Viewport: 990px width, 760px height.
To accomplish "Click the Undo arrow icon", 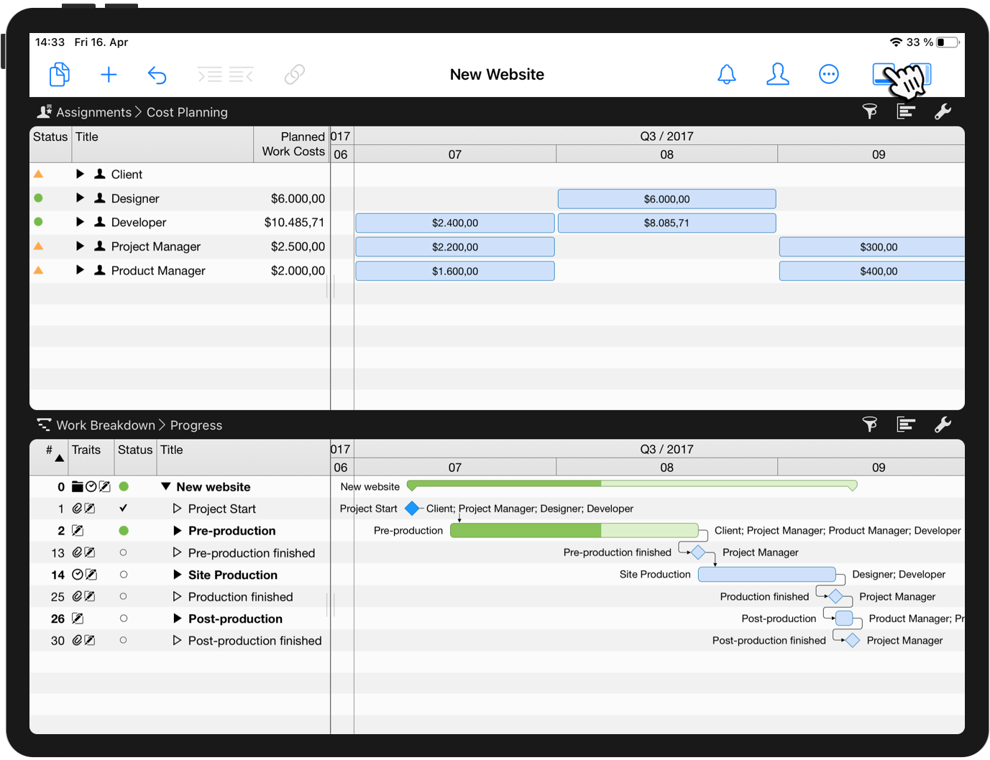I will (x=157, y=74).
